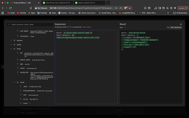Screen dimensions: 189x118
Task: Switch to the Test-Brute-Force Splunk tab
Action: point(57,3)
